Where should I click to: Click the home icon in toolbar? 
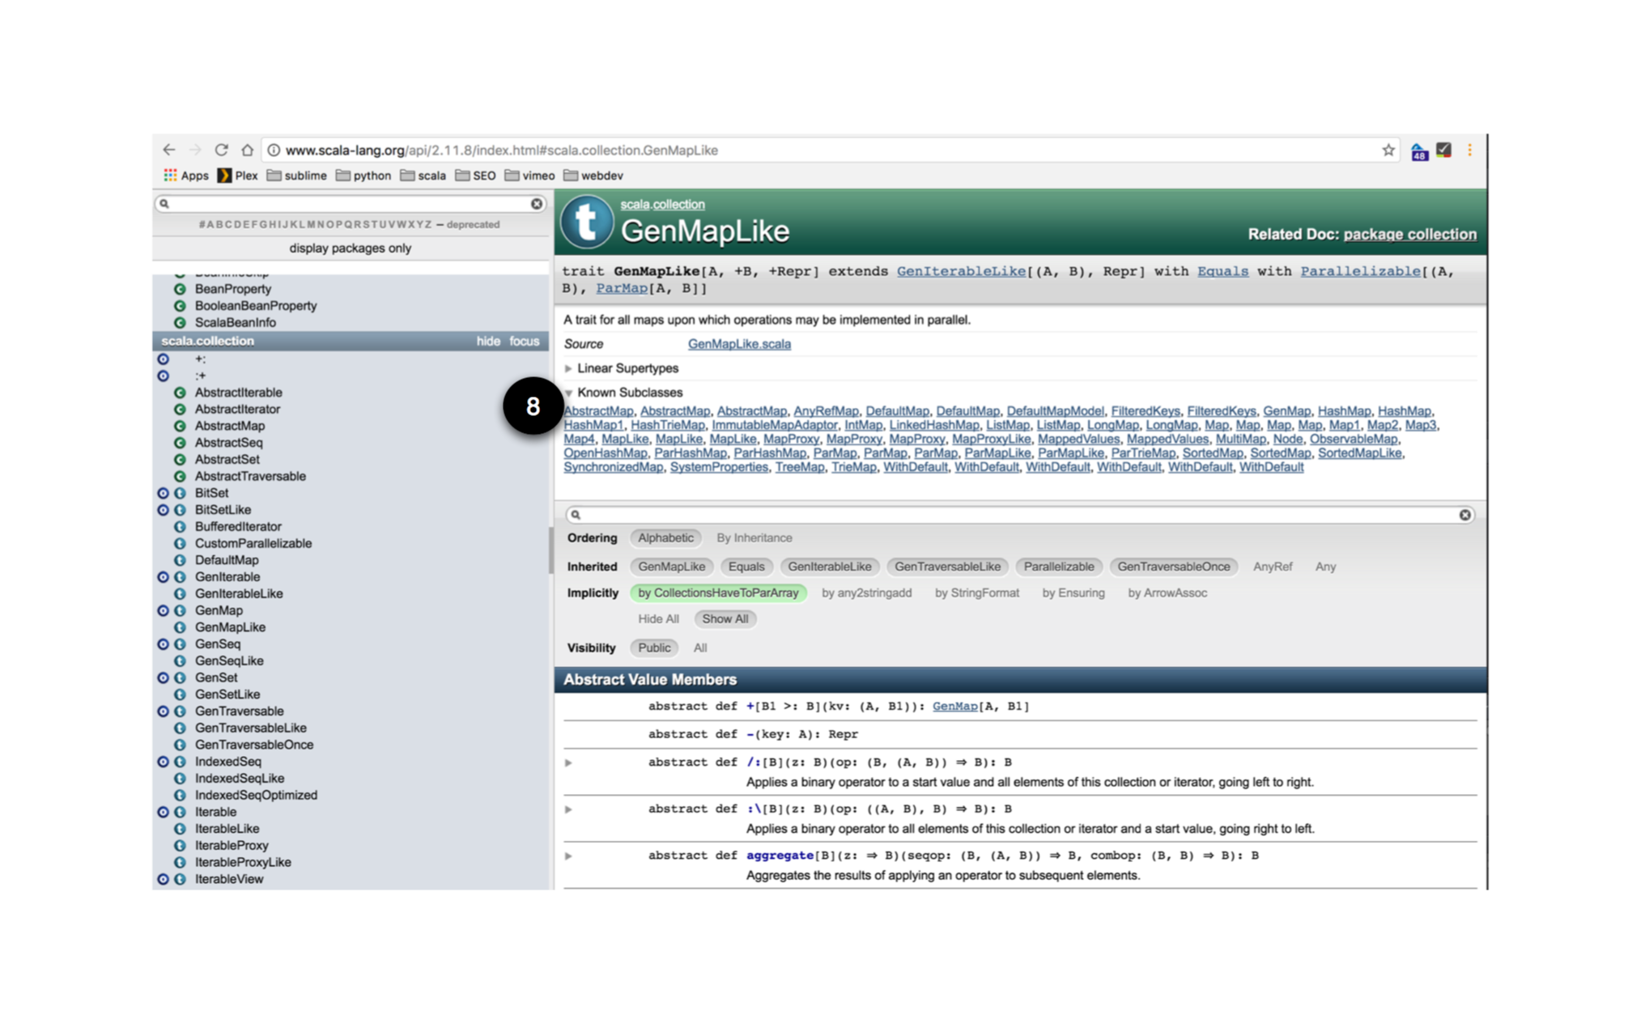click(248, 150)
